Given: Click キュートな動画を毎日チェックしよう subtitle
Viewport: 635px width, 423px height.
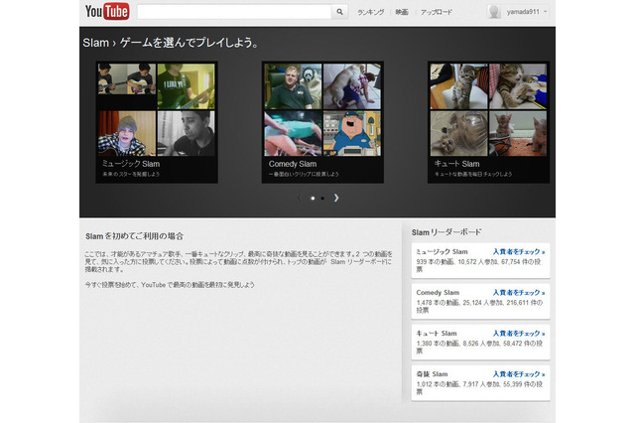Looking at the screenshot, I should (473, 174).
